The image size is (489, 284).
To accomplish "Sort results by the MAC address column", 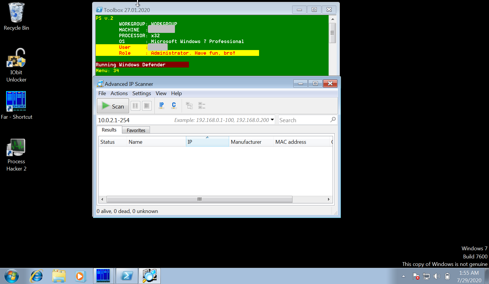I will coord(301,142).
